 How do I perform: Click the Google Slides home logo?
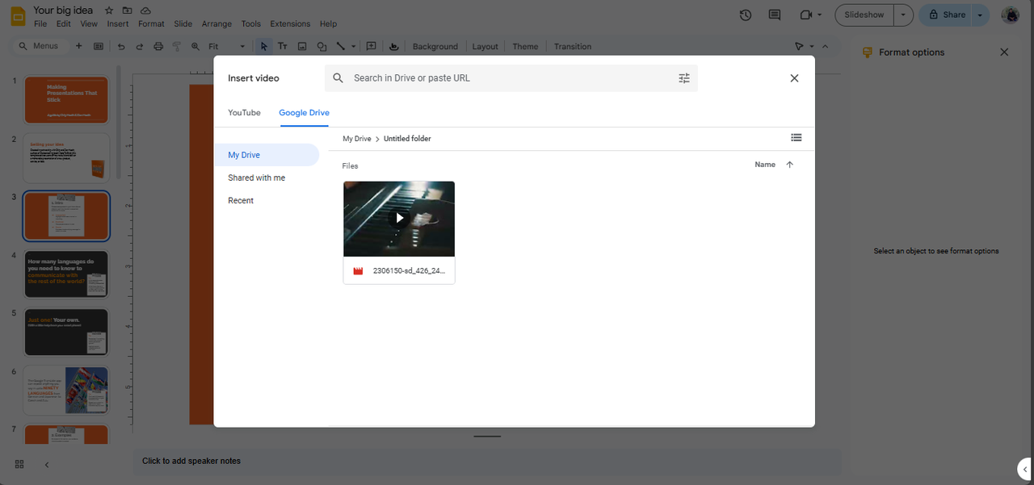[x=18, y=16]
